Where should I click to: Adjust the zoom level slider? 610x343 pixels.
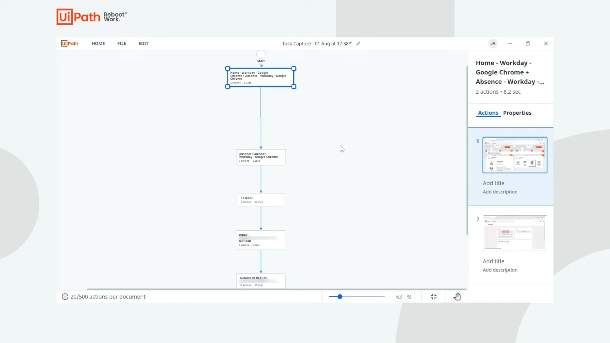coord(340,297)
